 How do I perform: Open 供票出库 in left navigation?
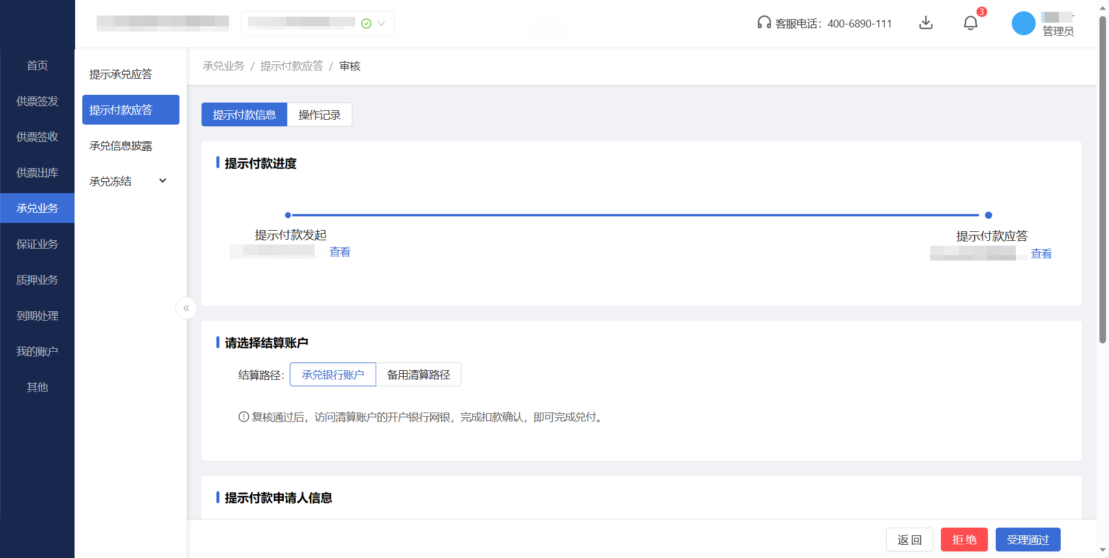37,172
